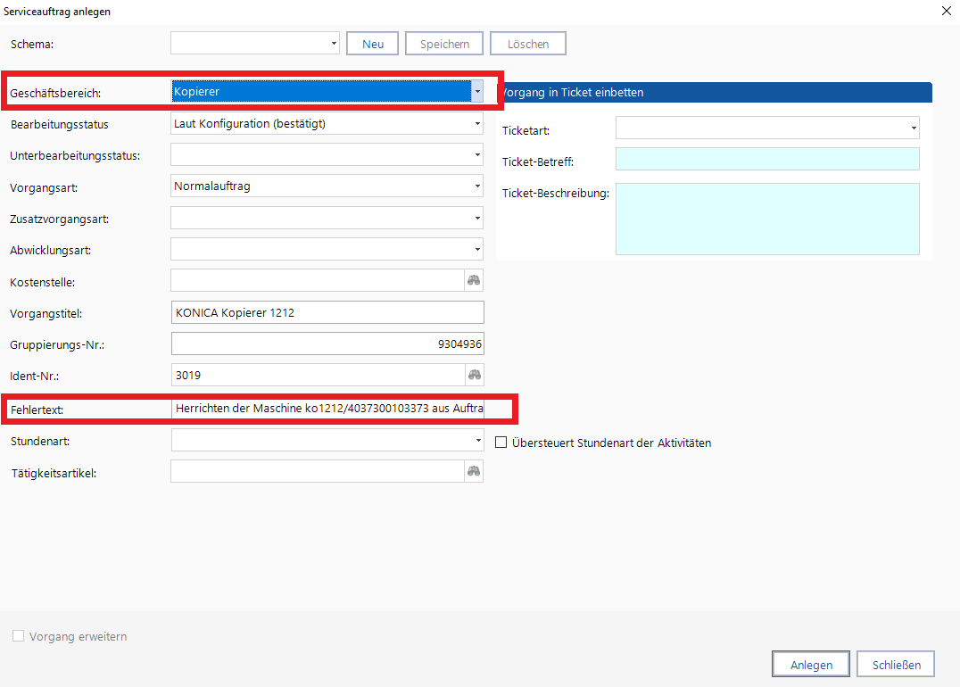Open the Geschäftsbereich dropdown showing Kopierer

click(477, 91)
